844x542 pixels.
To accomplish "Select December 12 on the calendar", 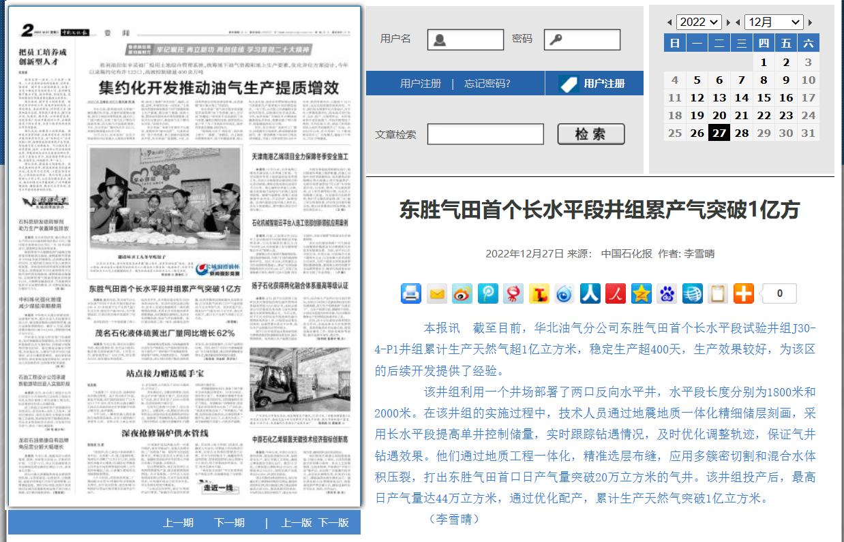I will pyautogui.click(x=697, y=97).
